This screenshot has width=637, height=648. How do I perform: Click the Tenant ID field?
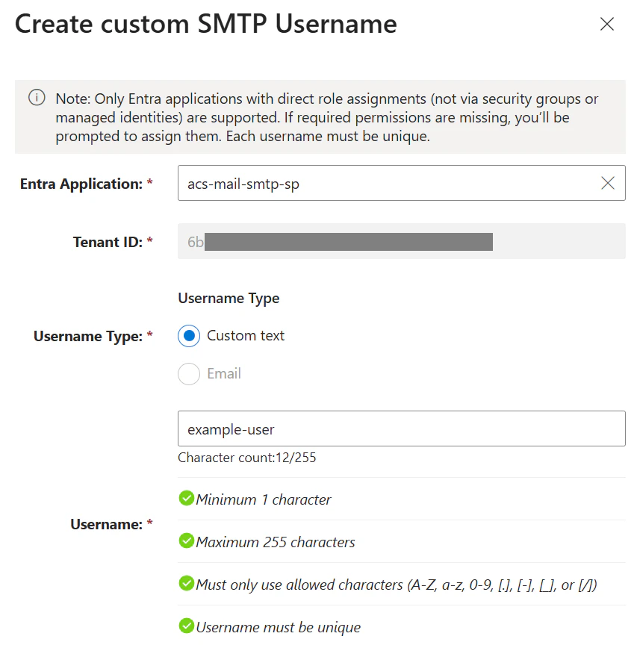(401, 242)
